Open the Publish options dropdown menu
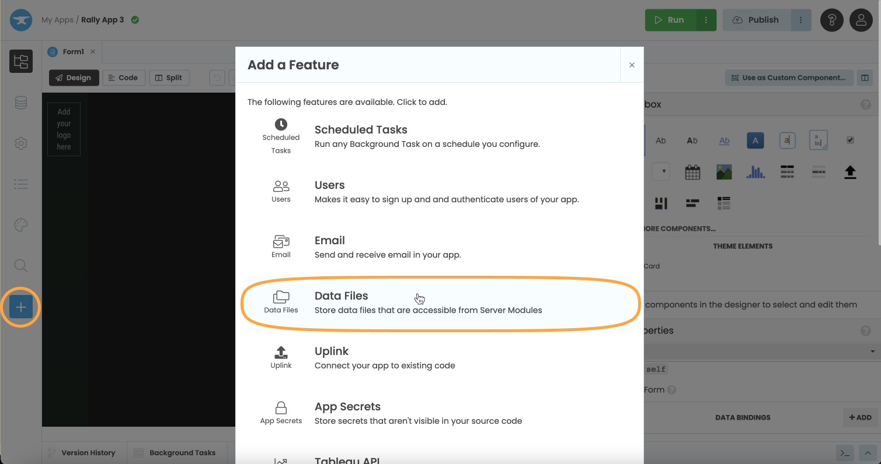 click(x=800, y=19)
